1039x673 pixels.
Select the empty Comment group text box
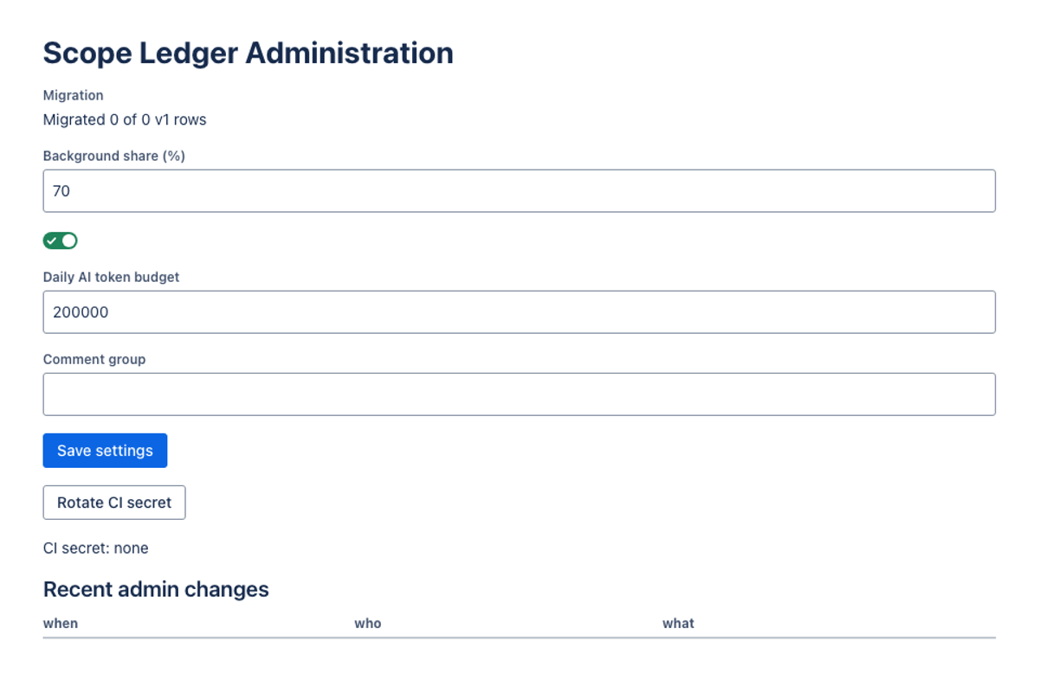click(x=519, y=394)
